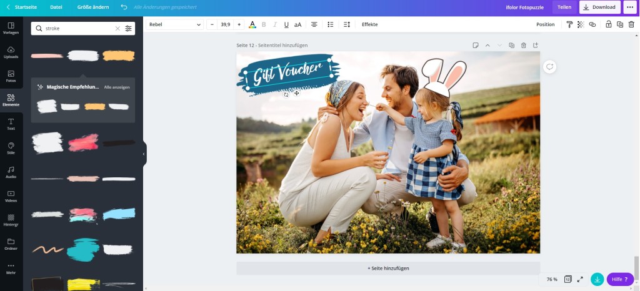Click the undo arrow icon
This screenshot has width=640, height=291.
coord(124,7)
